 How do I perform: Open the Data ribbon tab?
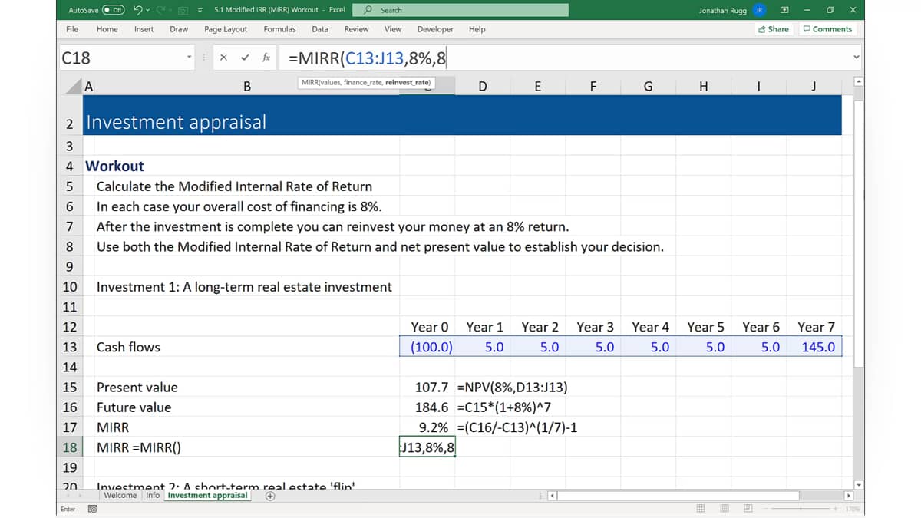pos(320,29)
